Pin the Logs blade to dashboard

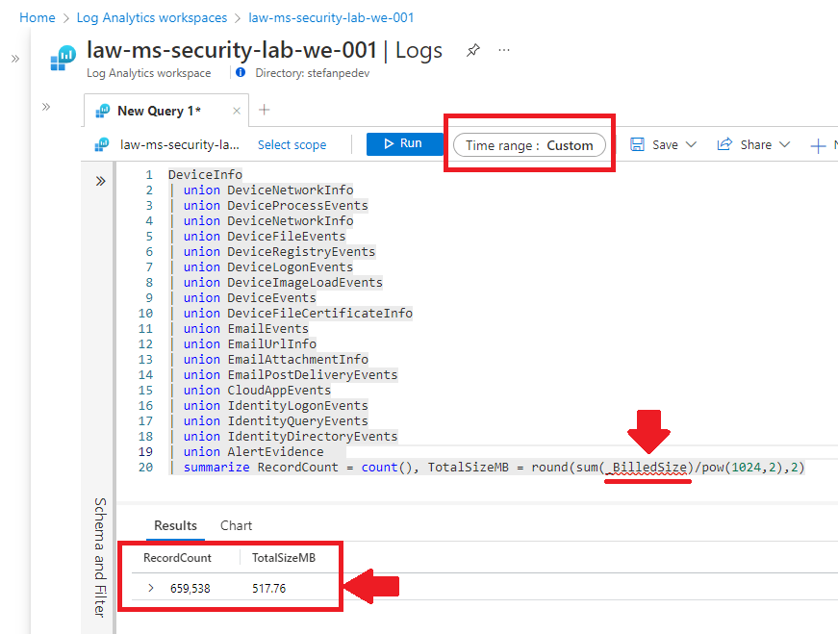(x=473, y=51)
